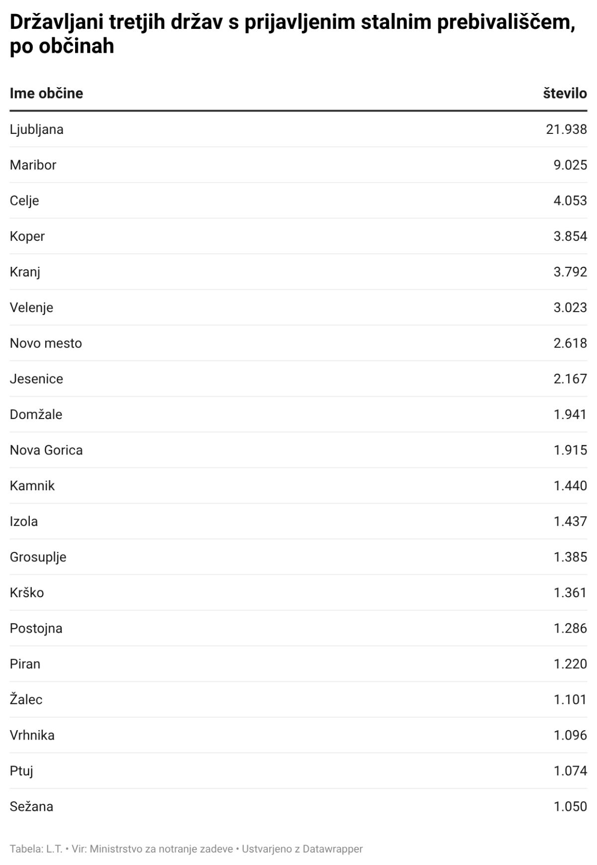This screenshot has width=597, height=865.
Task: Click the Nova Gorica row name
Action: click(46, 450)
